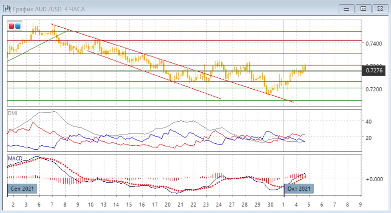This screenshot has width=391, height=213.
Task: Select the MACD indicator label
Action: click(15, 158)
